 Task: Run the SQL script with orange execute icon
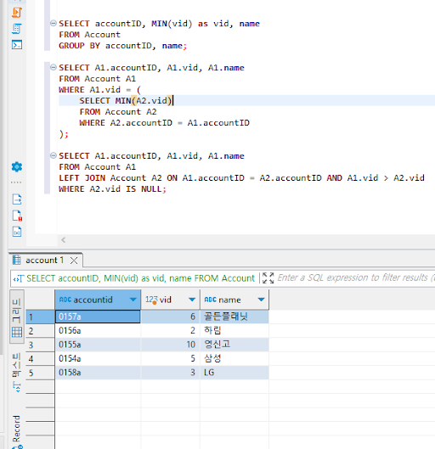click(x=17, y=13)
